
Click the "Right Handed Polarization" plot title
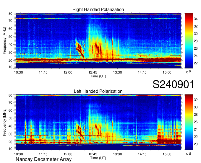click(98, 9)
